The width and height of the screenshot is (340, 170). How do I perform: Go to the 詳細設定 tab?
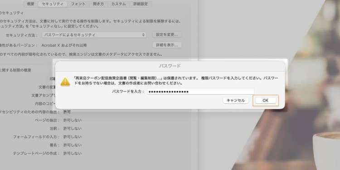[141, 4]
